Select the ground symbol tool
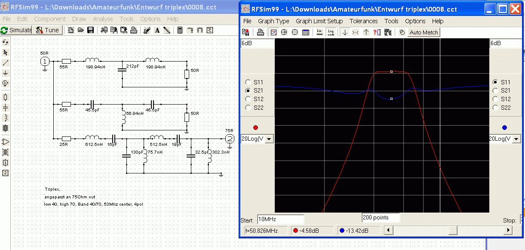This screenshot has width=525, height=250. click(x=6, y=73)
